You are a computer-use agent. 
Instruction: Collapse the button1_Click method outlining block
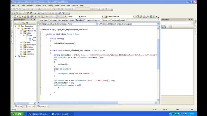point(40,50)
